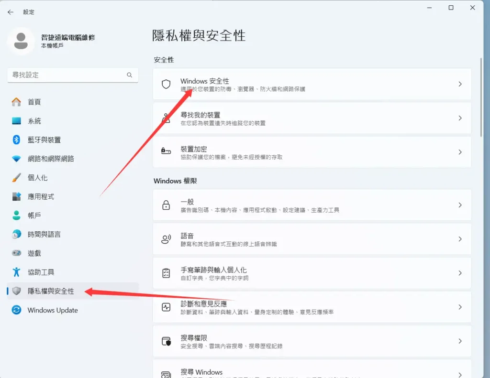Screen dimensions: 490x378
Task: Click the shield icon of Windows 安全性
Action: click(x=166, y=84)
